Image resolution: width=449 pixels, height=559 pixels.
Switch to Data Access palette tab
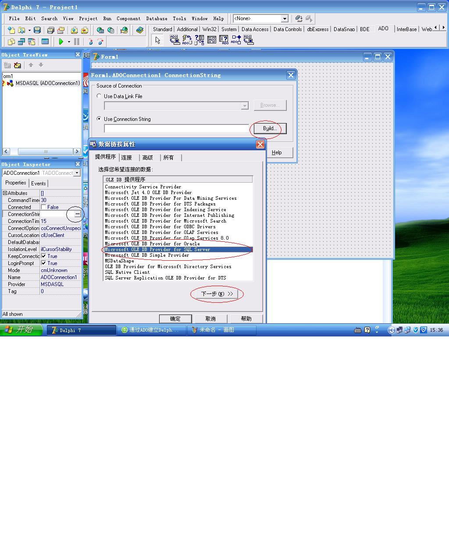tap(255, 29)
